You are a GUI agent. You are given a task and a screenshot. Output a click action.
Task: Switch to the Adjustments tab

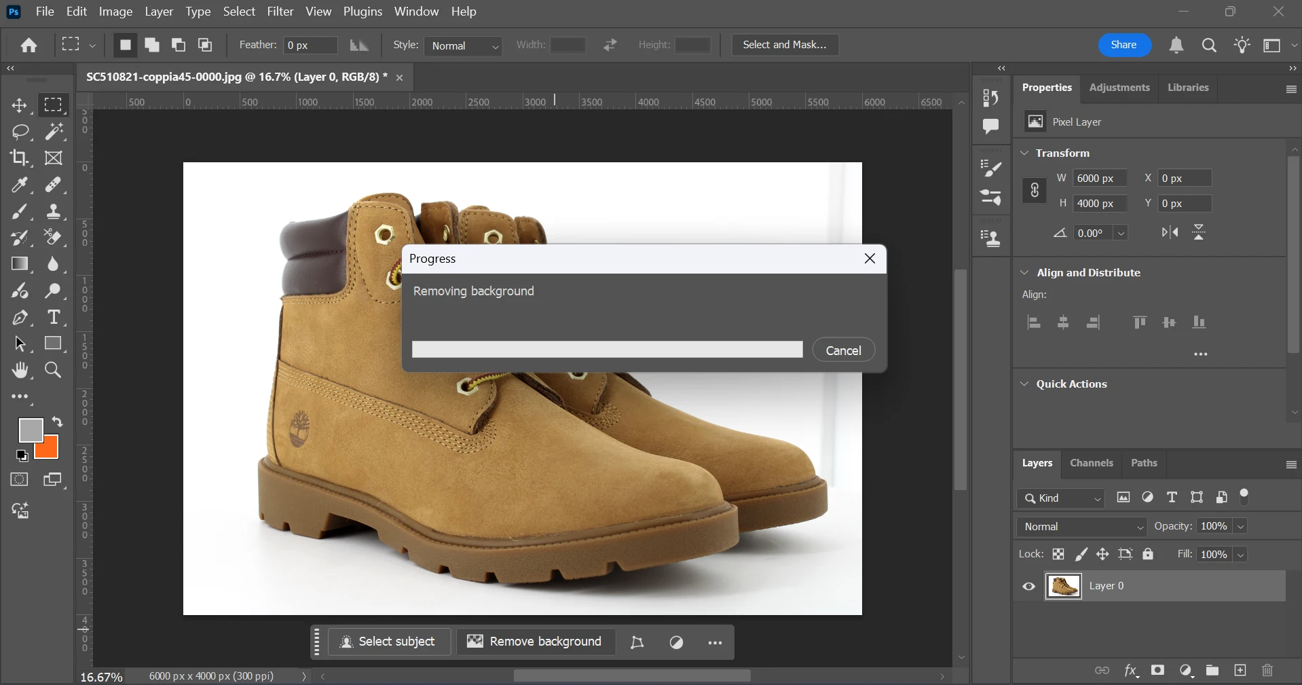tap(1119, 88)
